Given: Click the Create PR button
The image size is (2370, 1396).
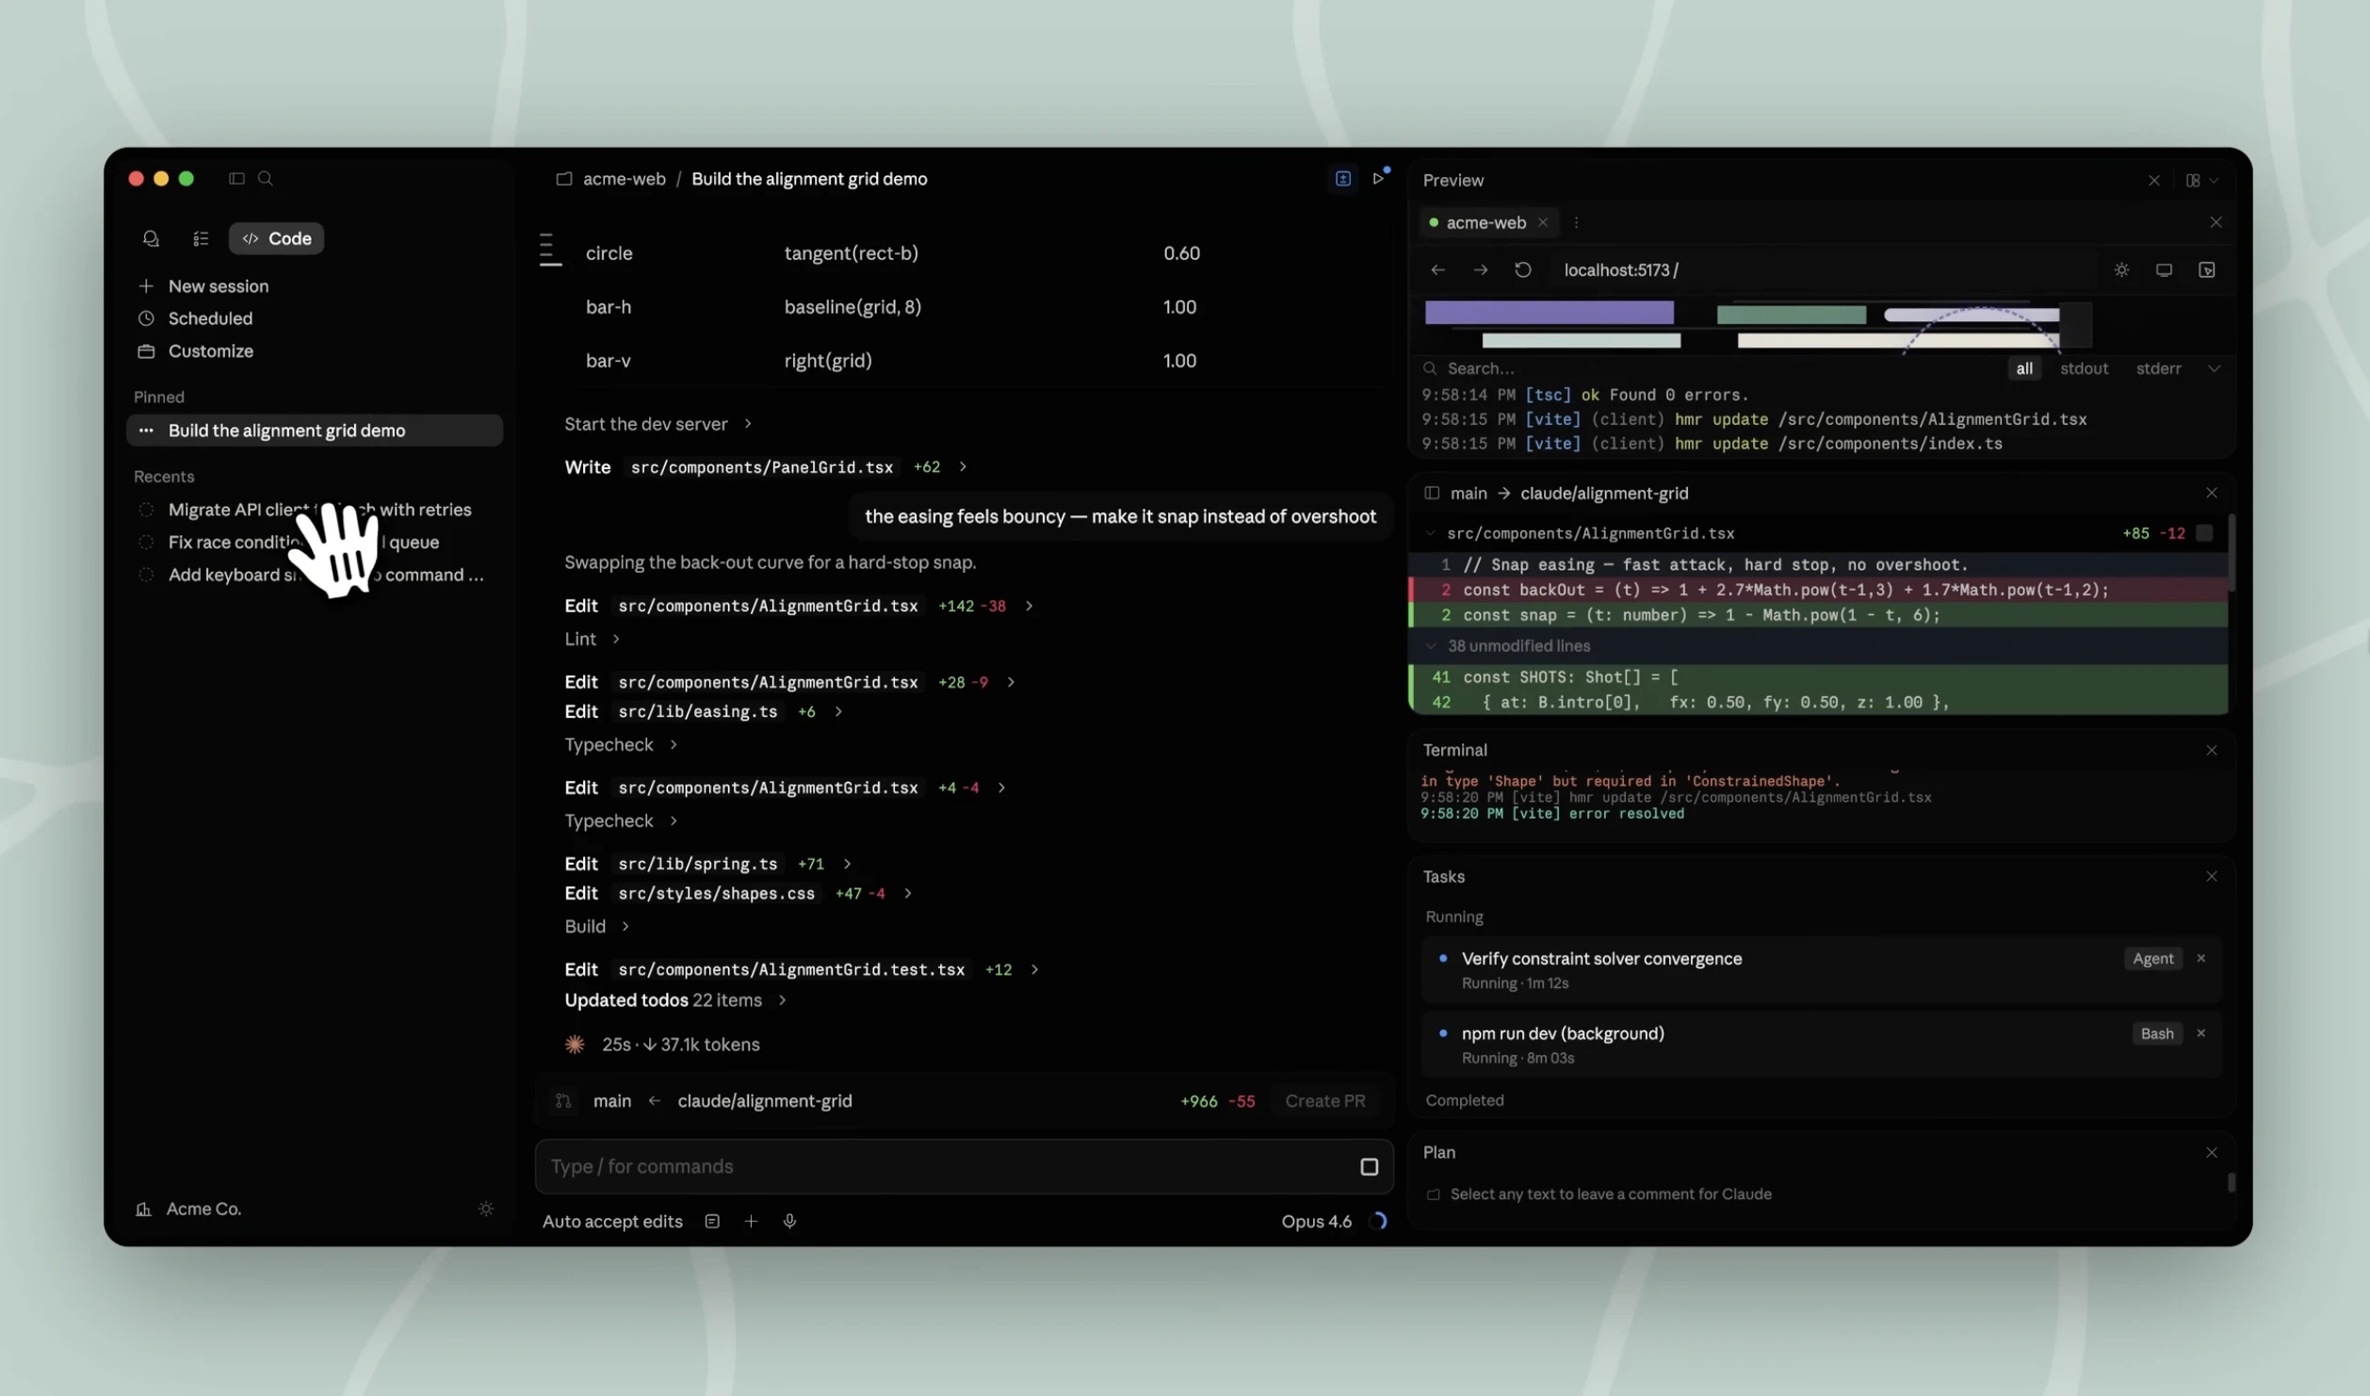Looking at the screenshot, I should (1325, 1100).
